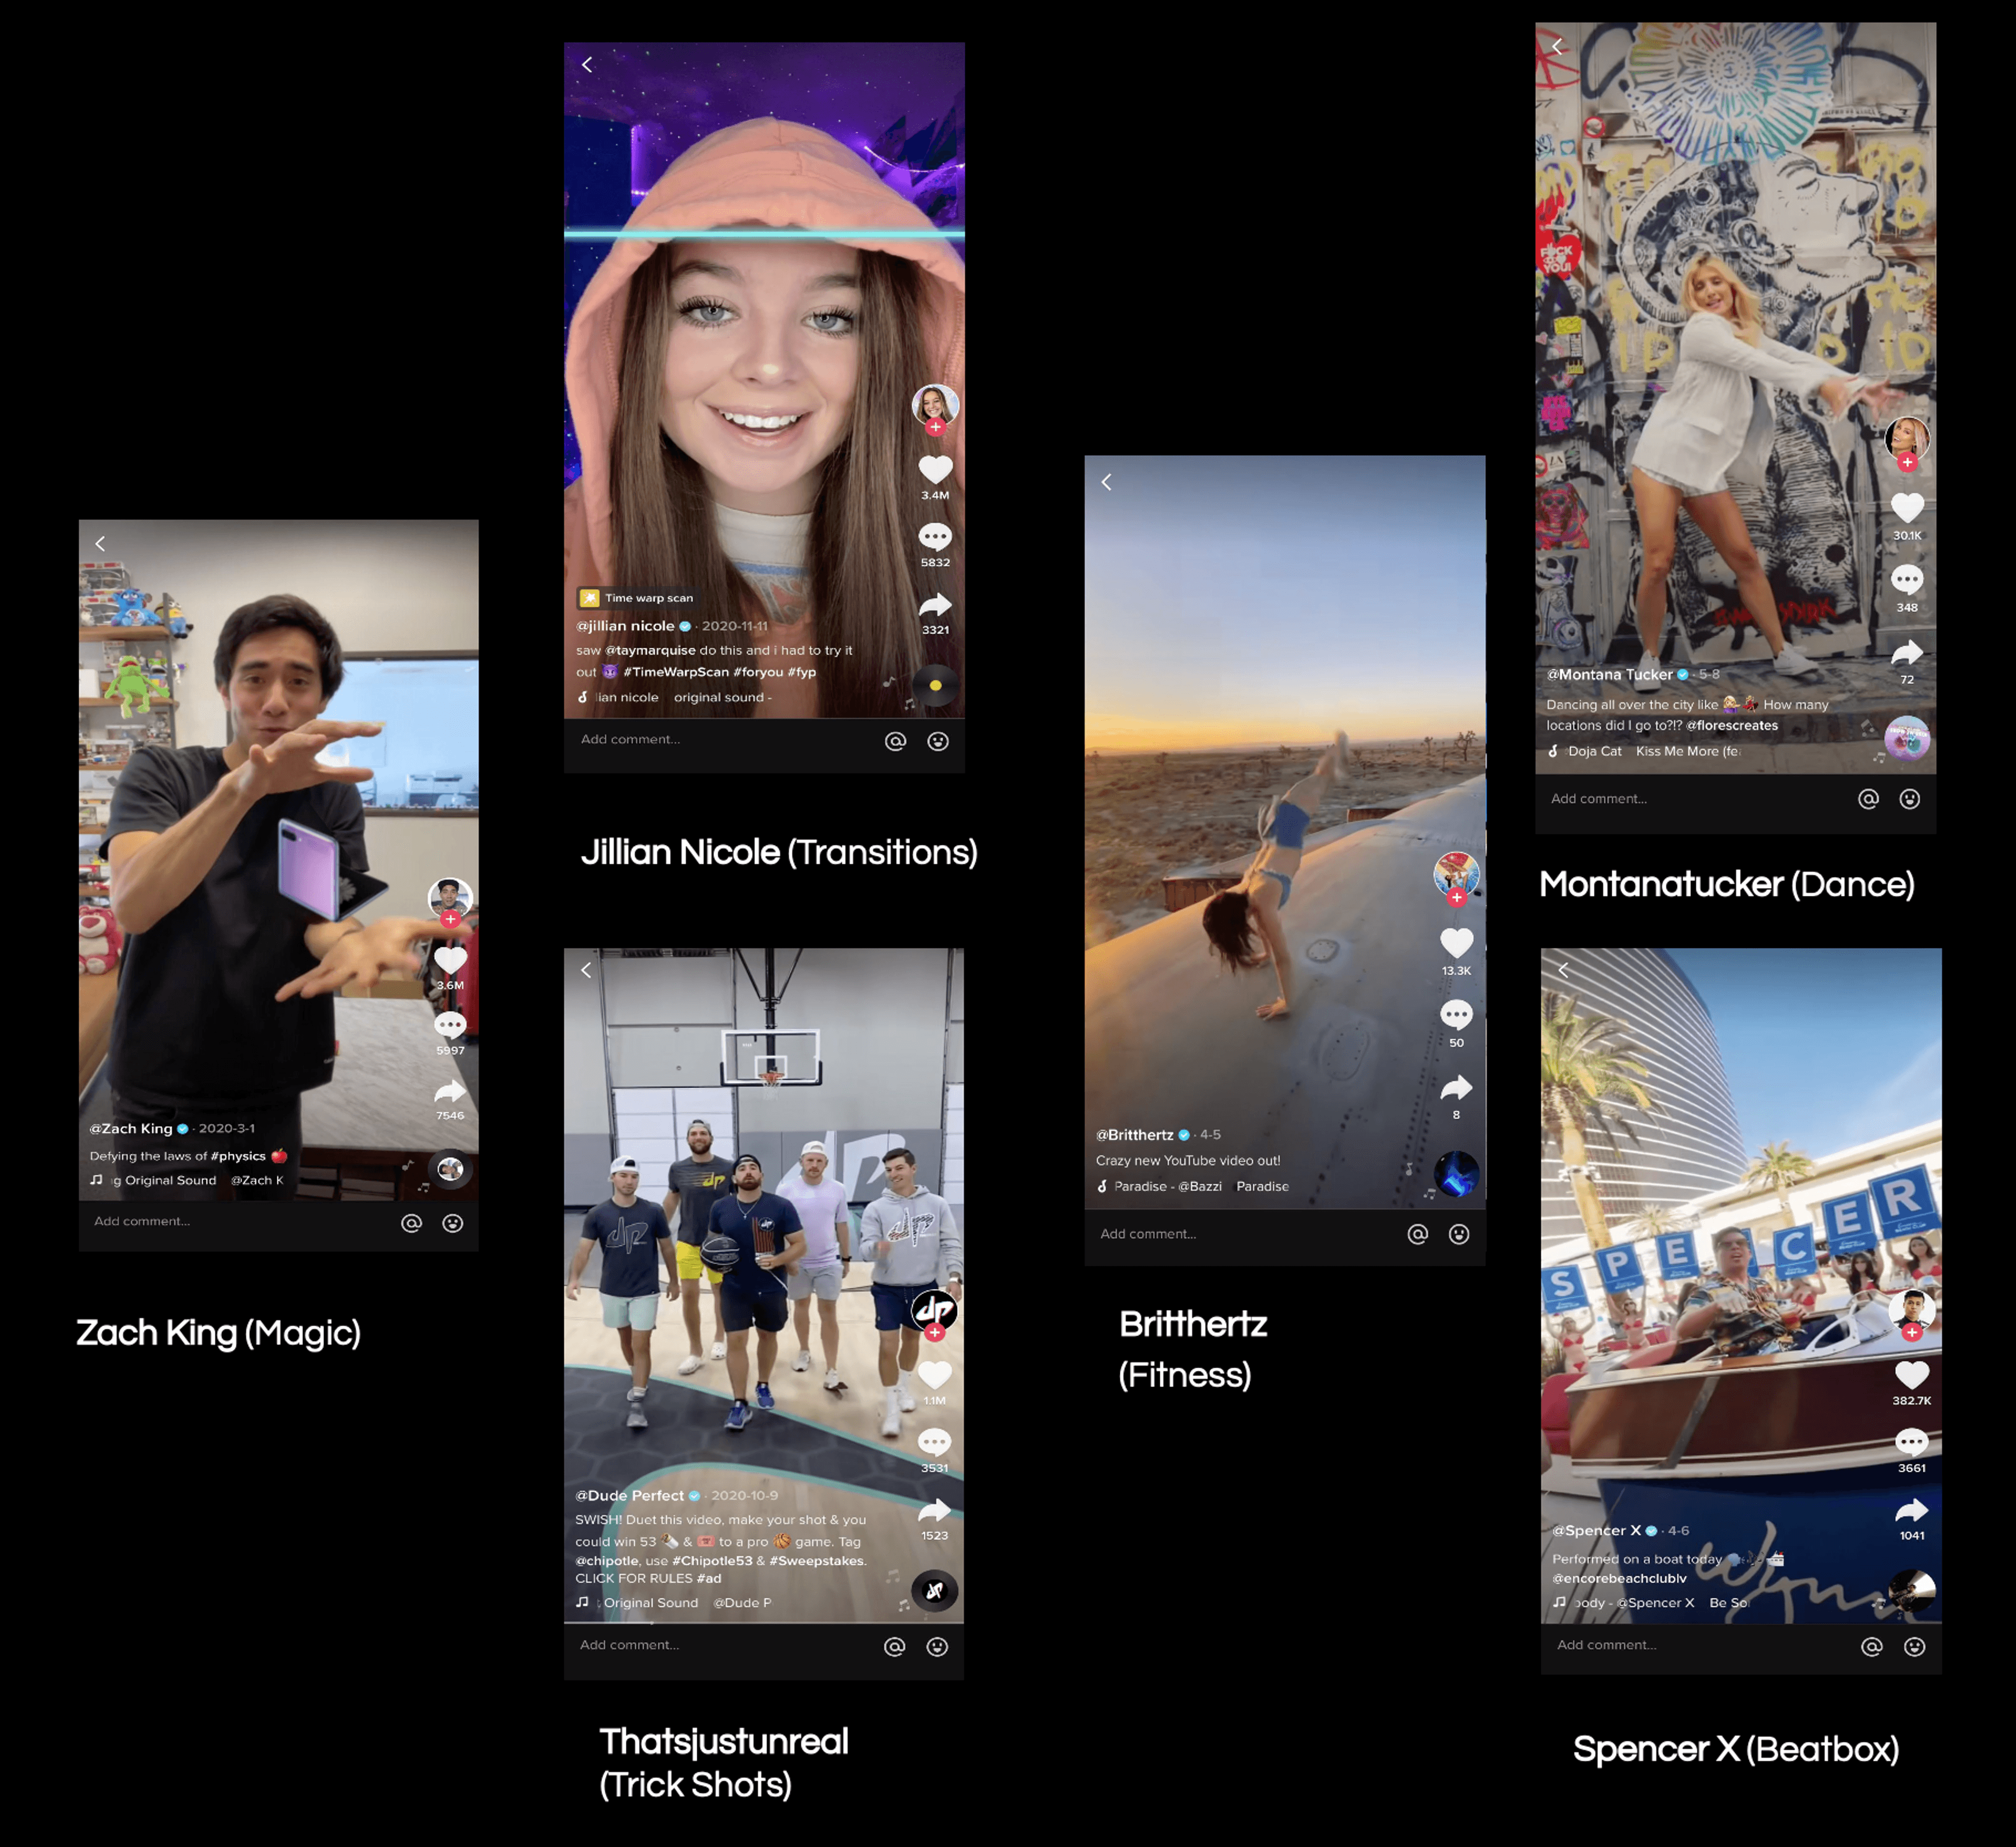Screen dimensions: 2016x1847
Task: Open comments on Montana Tucker video
Action: [x=1907, y=579]
